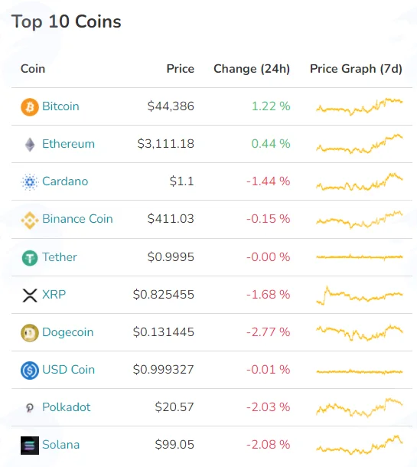Click the blue USD Coin logo icon
The image size is (417, 467).
tap(30, 371)
